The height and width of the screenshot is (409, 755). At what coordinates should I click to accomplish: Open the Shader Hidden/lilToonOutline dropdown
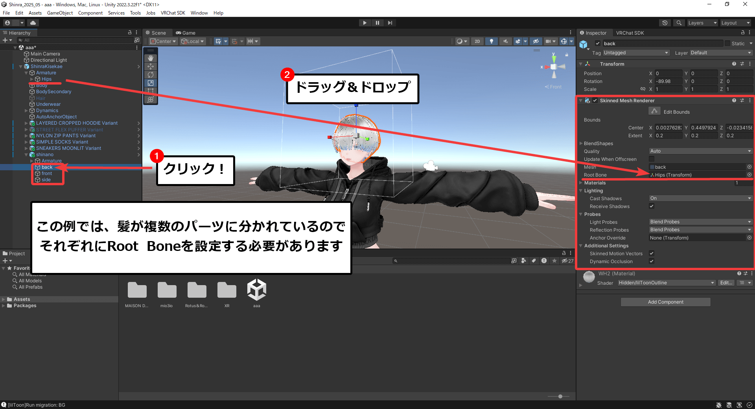[x=666, y=283]
